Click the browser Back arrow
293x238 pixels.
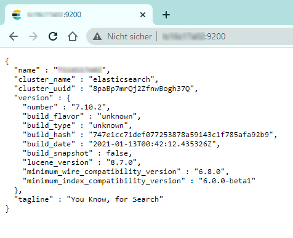point(14,36)
